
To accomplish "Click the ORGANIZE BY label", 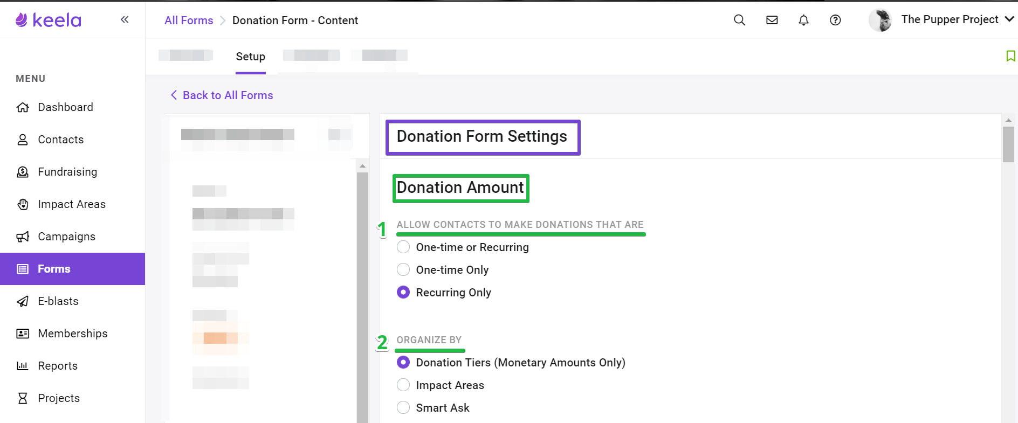I will coord(429,340).
